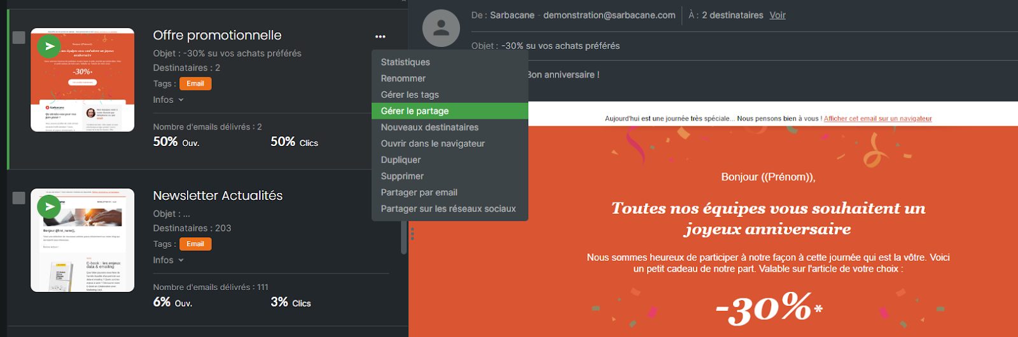Viewport: 1018px width, 337px height.
Task: Choose Dupliquer from the context menu
Action: coord(450,160)
